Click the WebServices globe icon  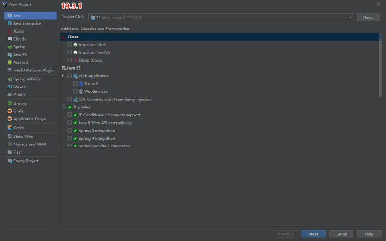pos(81,91)
